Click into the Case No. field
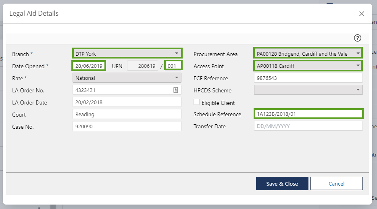The height and width of the screenshot is (209, 377). 127,126
